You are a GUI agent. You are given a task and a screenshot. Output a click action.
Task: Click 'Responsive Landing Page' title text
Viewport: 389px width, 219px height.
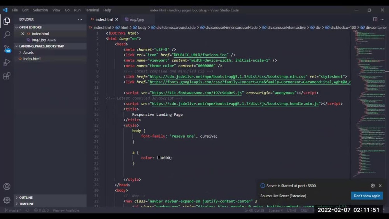pyautogui.click(x=157, y=115)
